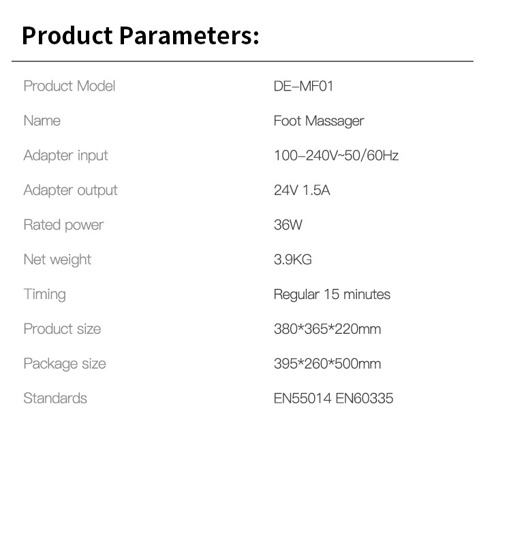Click the "Net weight" label
511x545 pixels.
click(x=57, y=260)
